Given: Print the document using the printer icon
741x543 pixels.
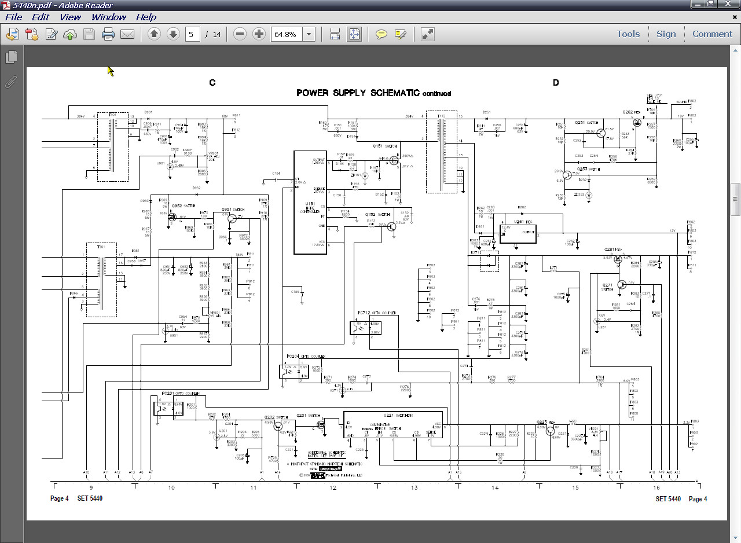Looking at the screenshot, I should (x=108, y=34).
